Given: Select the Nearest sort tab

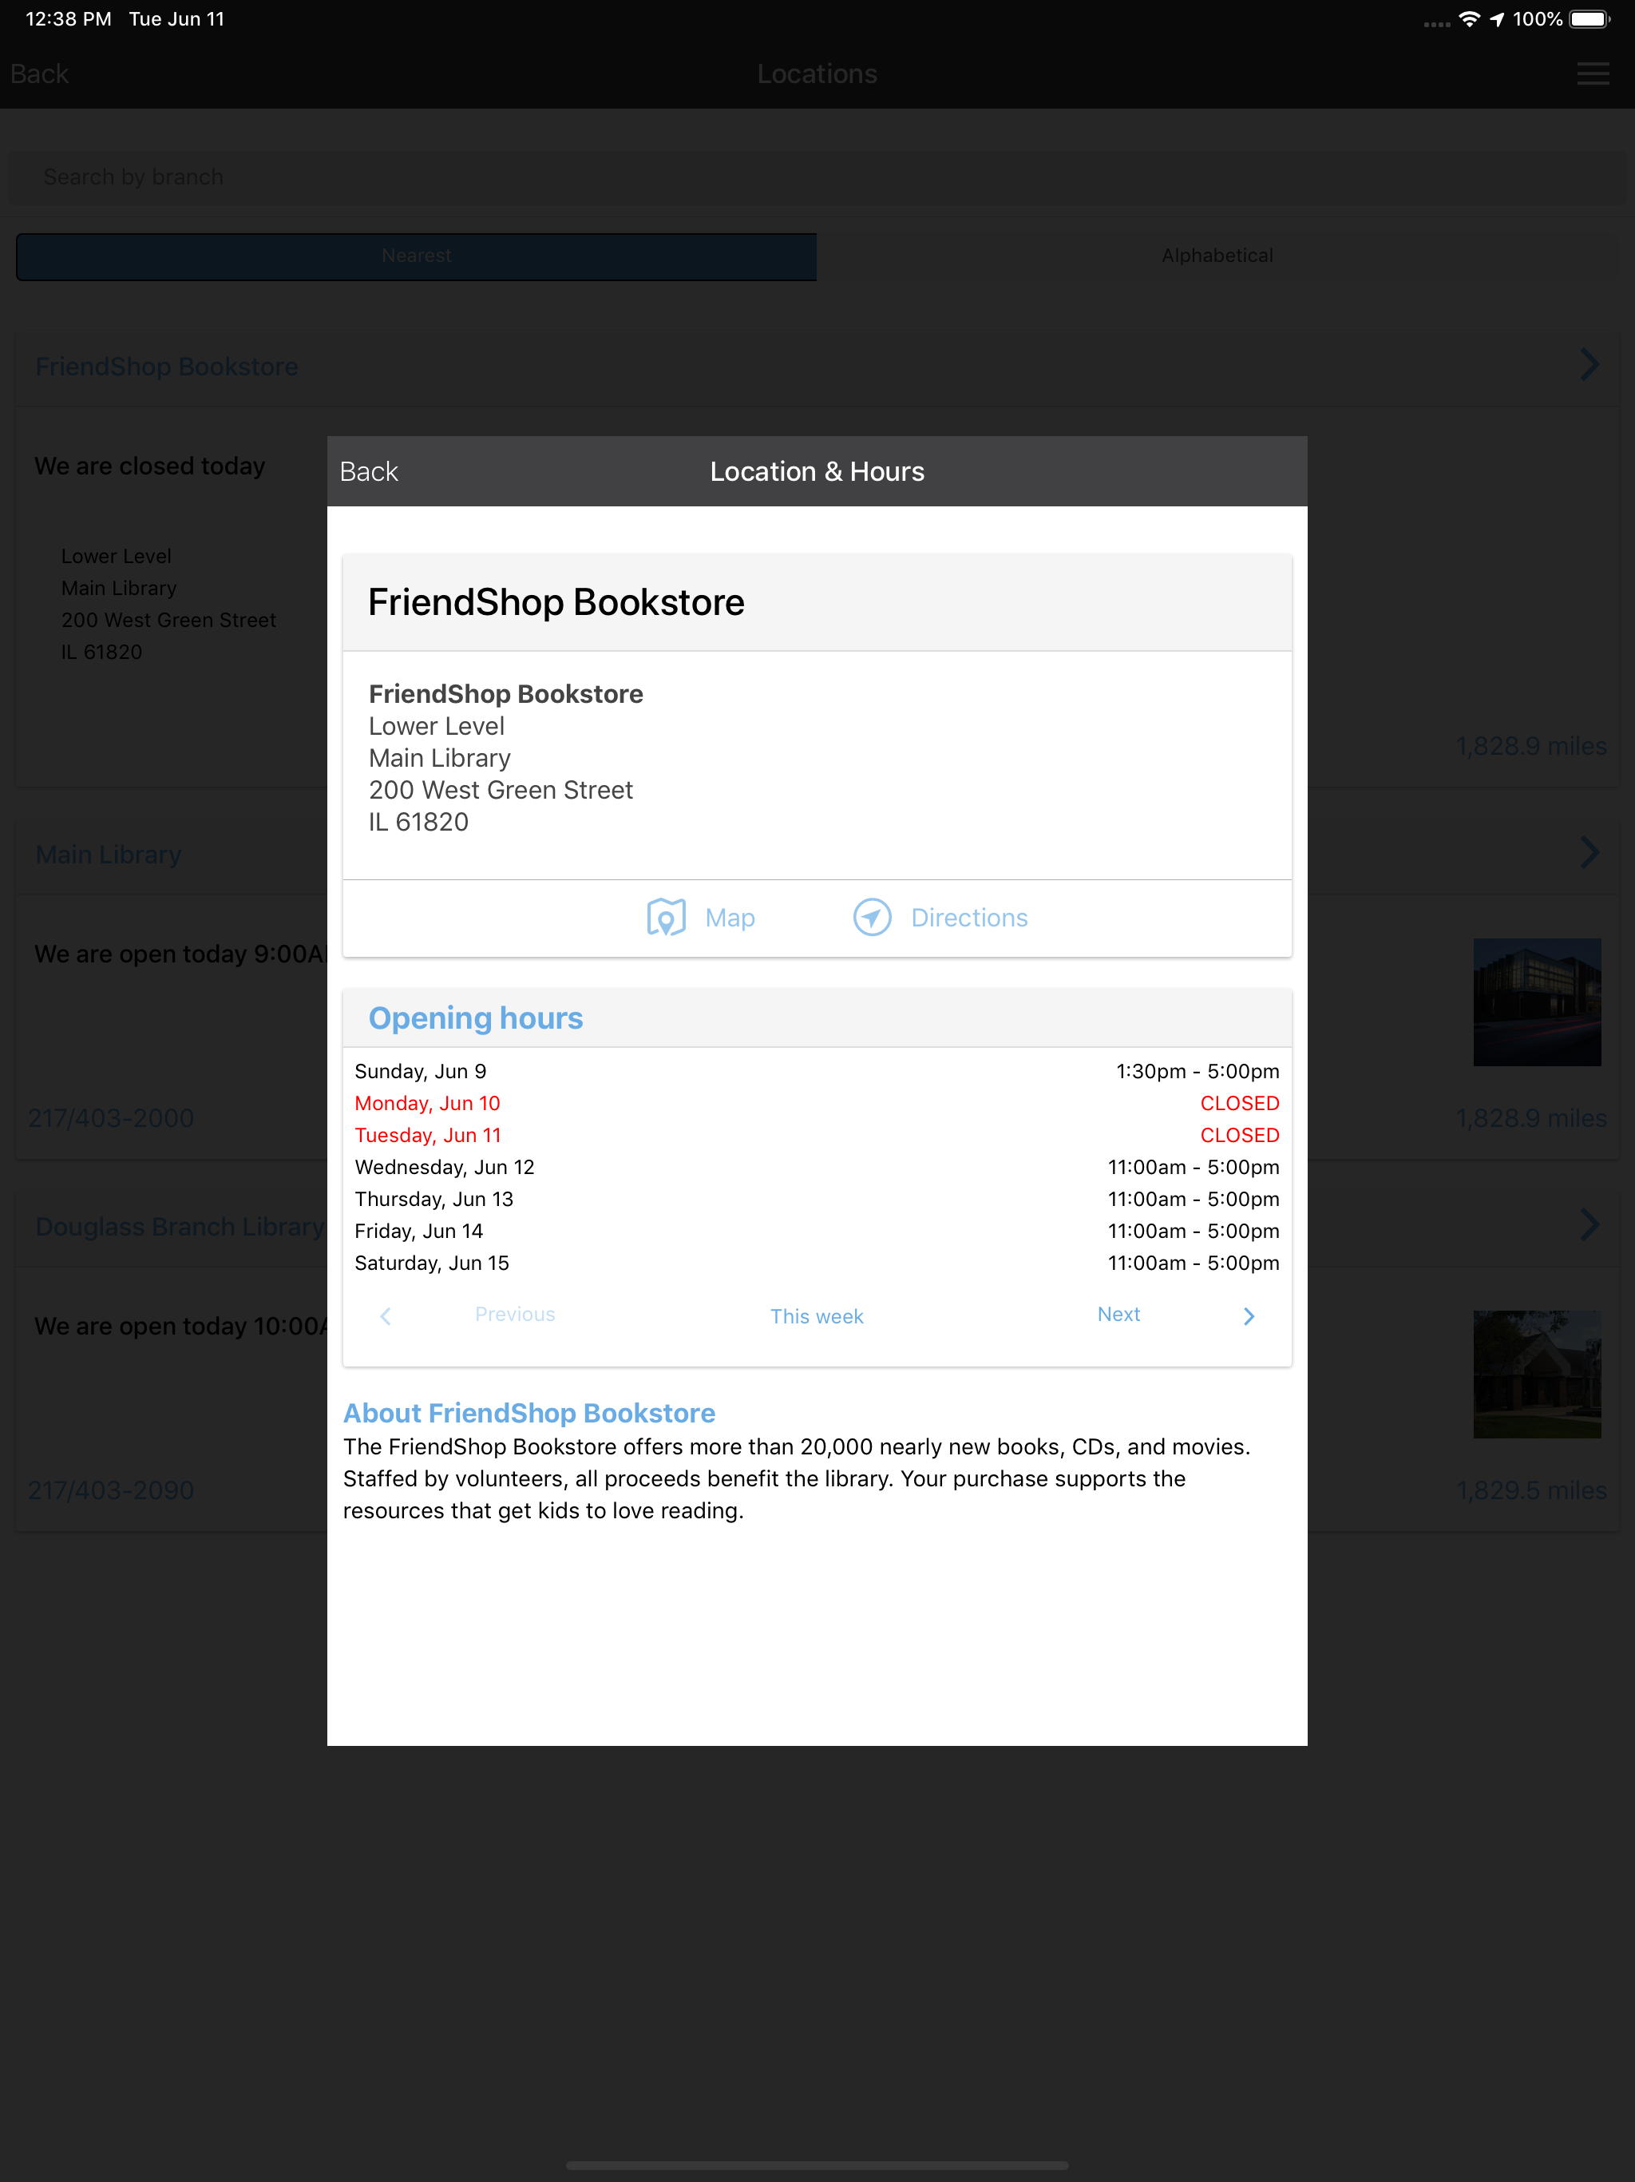Looking at the screenshot, I should pyautogui.click(x=416, y=256).
